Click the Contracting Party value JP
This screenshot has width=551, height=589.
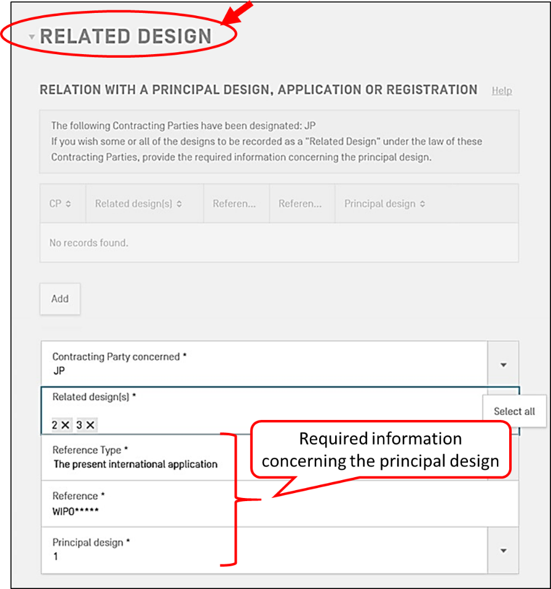[x=59, y=371]
